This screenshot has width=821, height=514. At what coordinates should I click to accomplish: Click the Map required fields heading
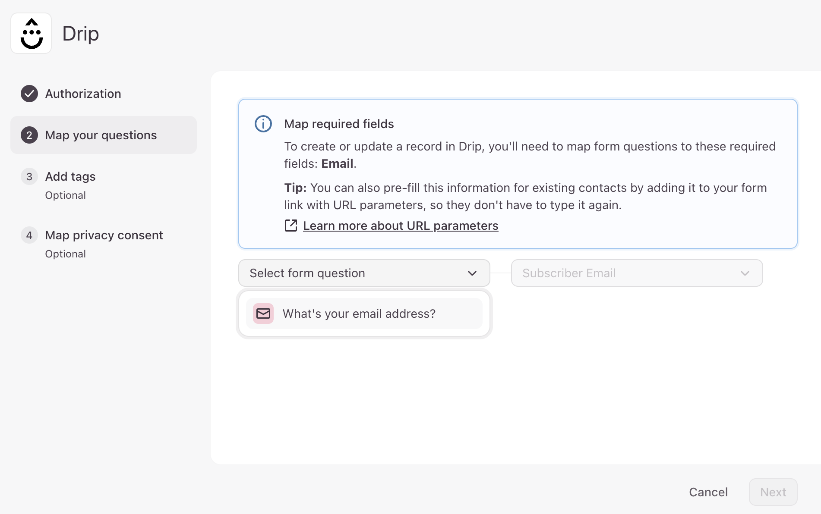[x=339, y=124]
